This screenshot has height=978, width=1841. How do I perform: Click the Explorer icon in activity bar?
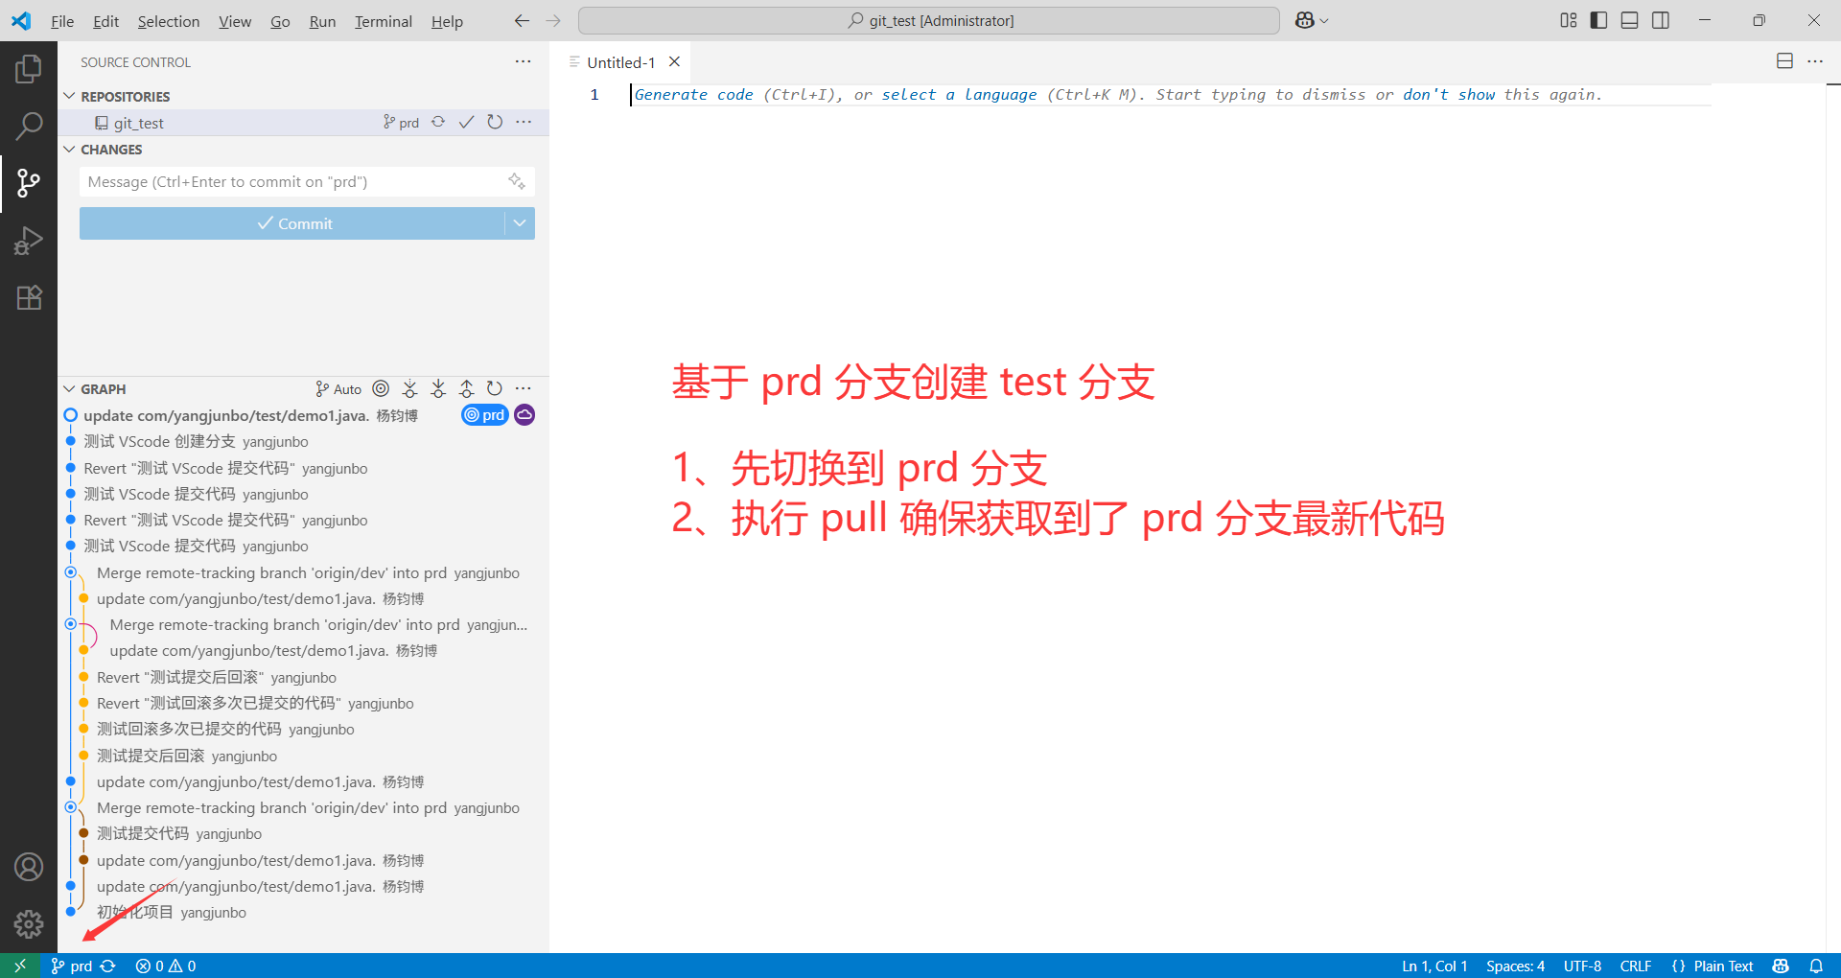[29, 68]
